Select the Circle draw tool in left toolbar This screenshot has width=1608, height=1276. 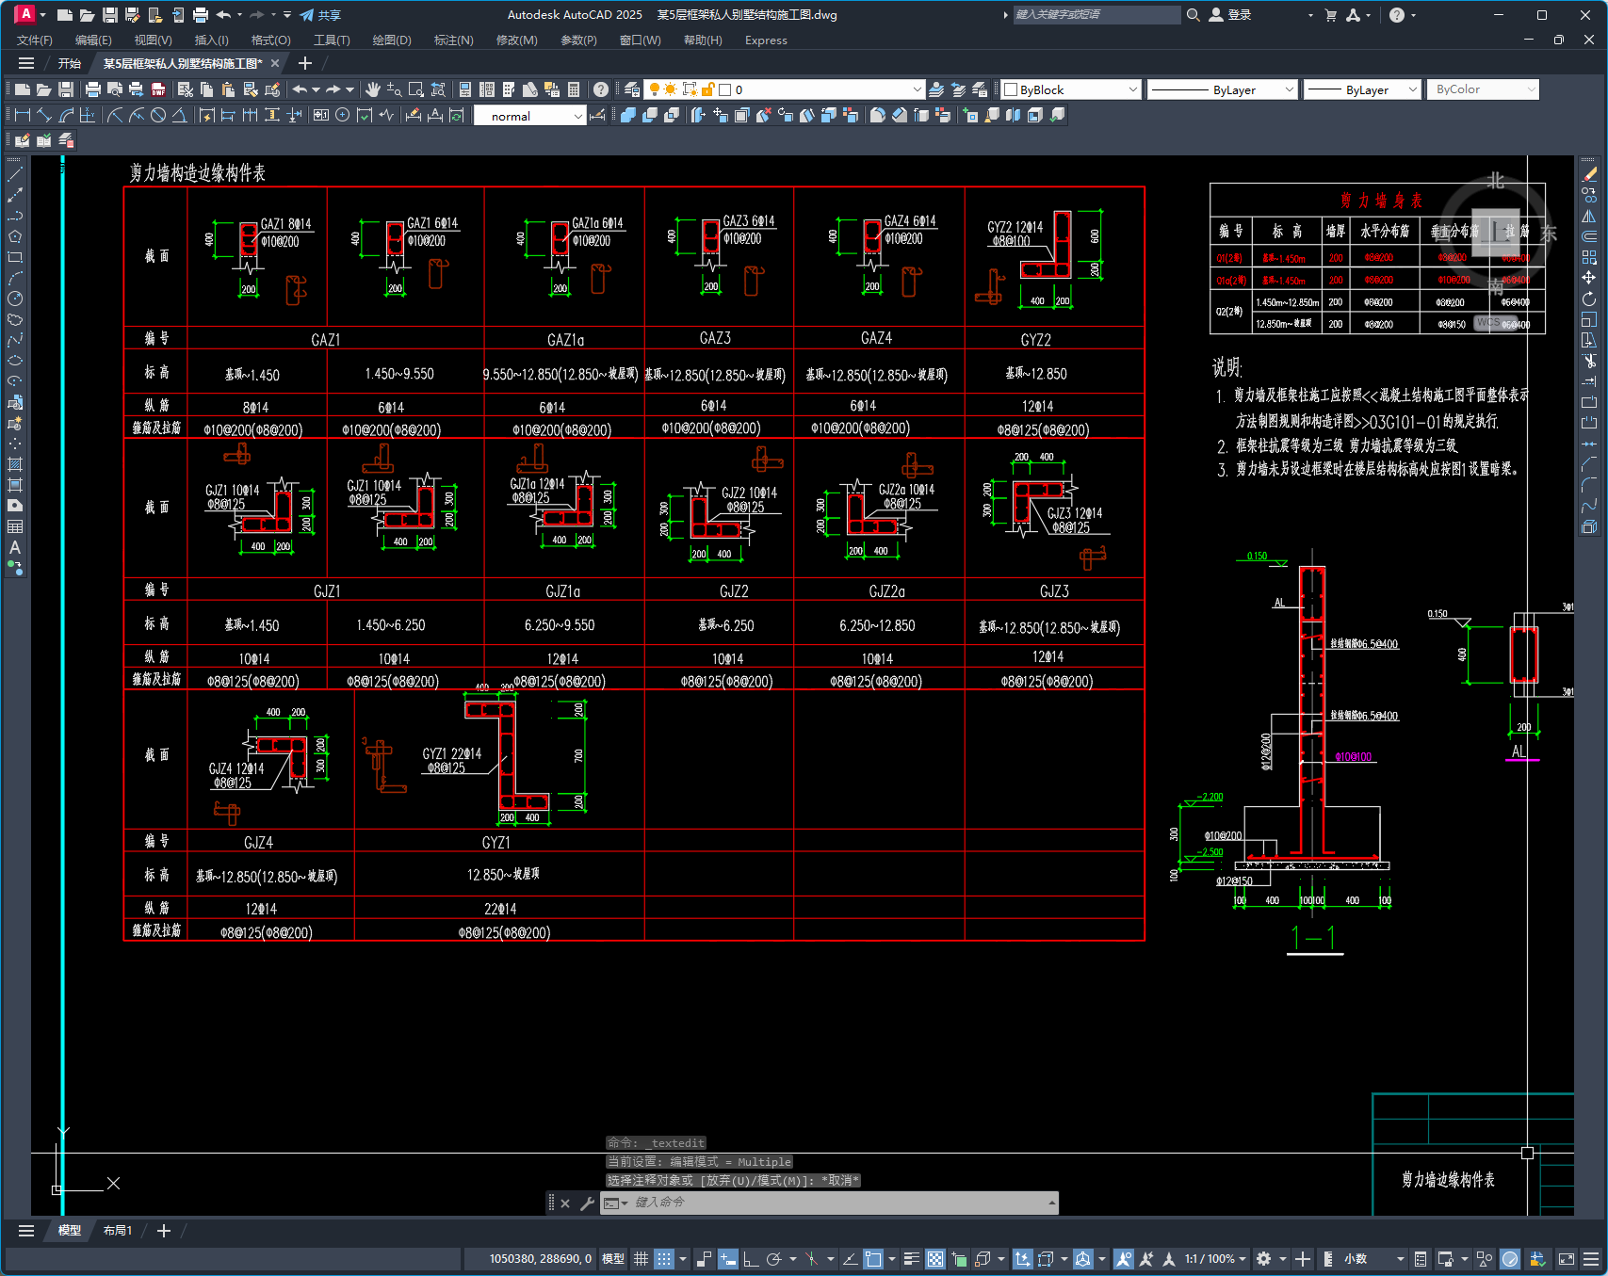[x=15, y=299]
